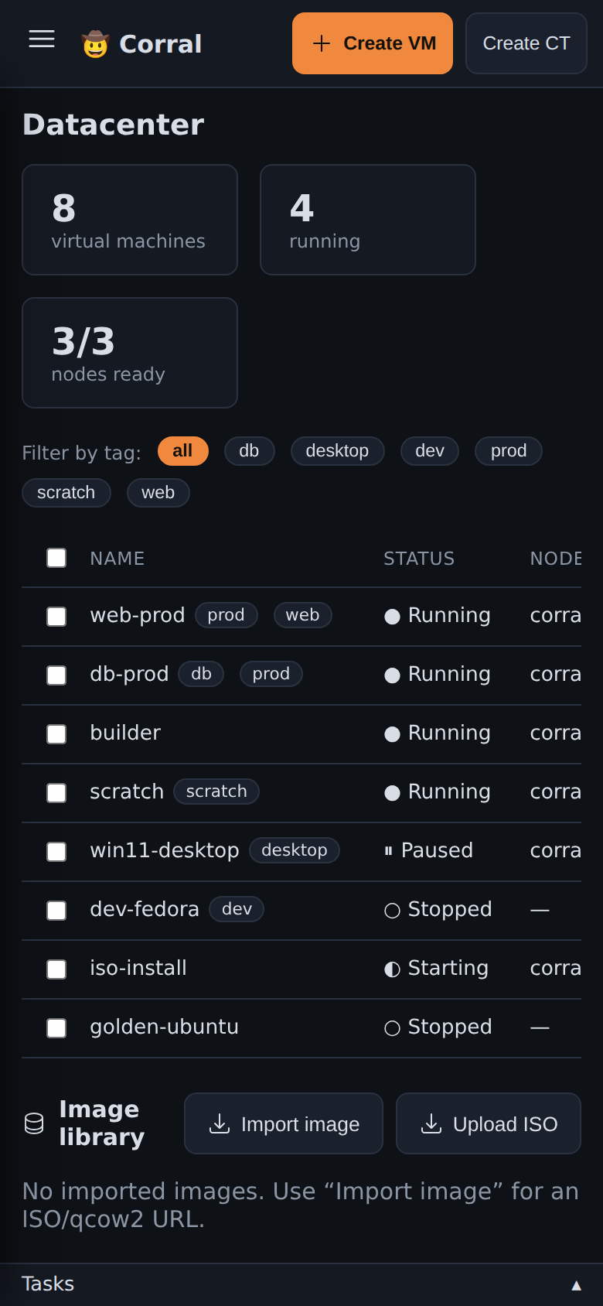Filter by the 'prod' tag
Image resolution: width=603 pixels, height=1306 pixels.
pyautogui.click(x=509, y=451)
